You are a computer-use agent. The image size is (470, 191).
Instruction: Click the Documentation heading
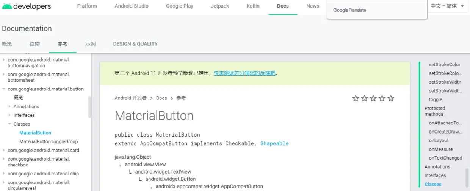tap(27, 29)
